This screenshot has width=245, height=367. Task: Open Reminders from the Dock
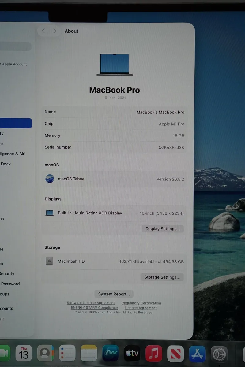[x=67, y=353]
